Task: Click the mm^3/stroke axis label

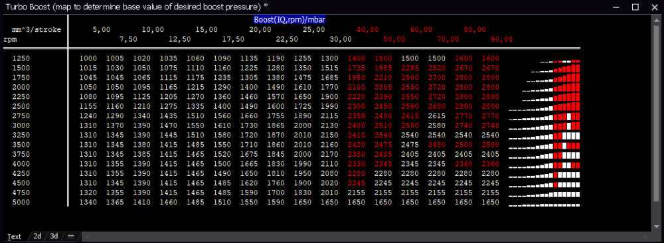Action: (x=37, y=30)
